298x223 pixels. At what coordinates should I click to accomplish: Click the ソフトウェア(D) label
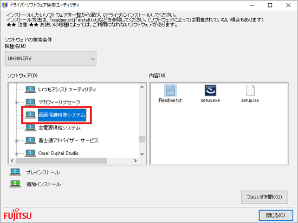pos(22,76)
